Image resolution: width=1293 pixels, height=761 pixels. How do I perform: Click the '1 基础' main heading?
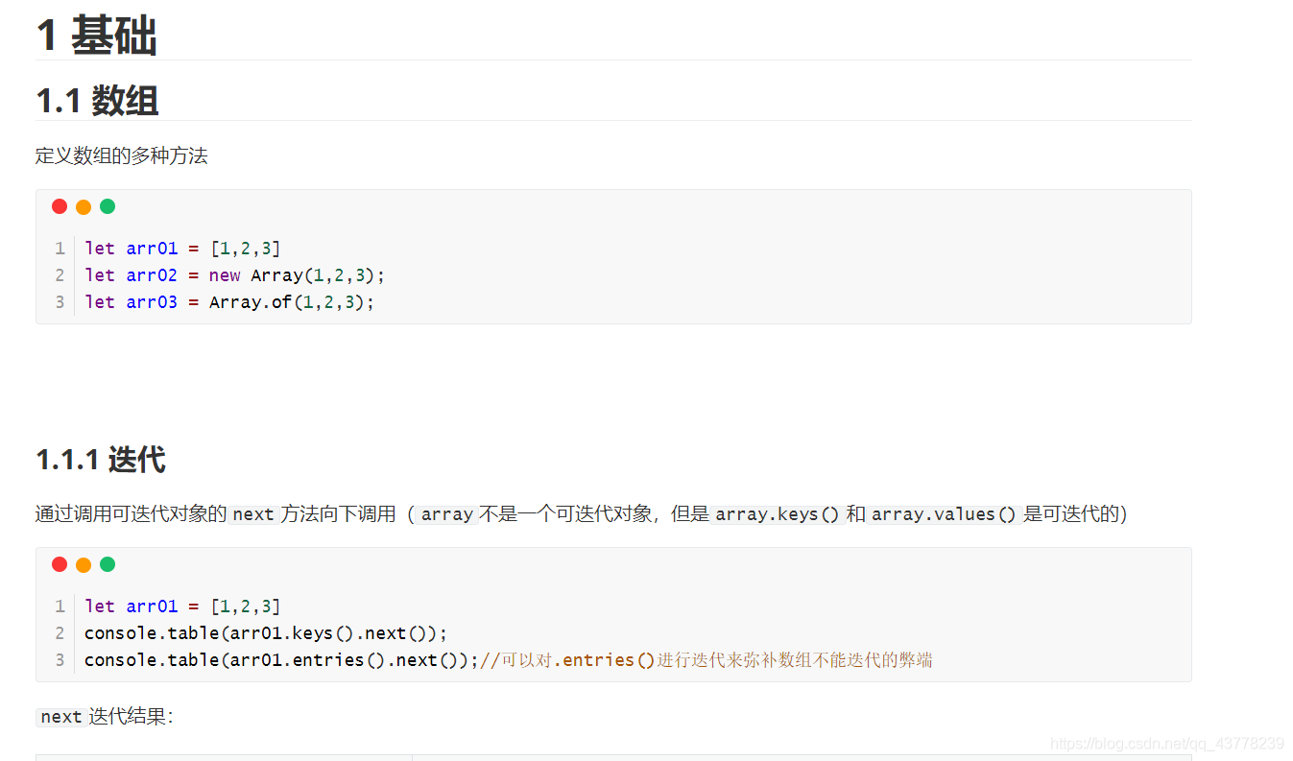[96, 36]
